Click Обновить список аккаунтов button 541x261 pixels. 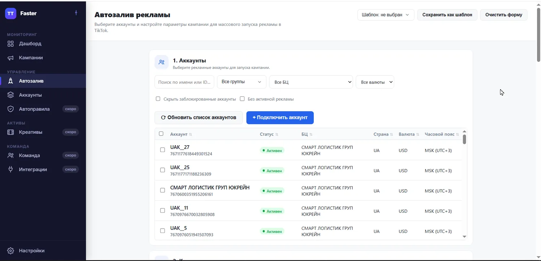[199, 118]
